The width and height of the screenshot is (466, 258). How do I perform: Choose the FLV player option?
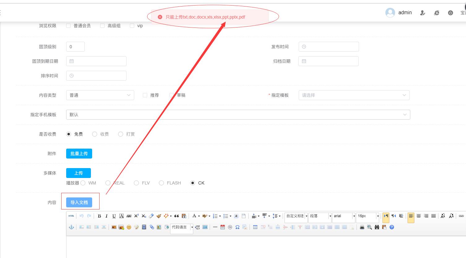pos(136,183)
